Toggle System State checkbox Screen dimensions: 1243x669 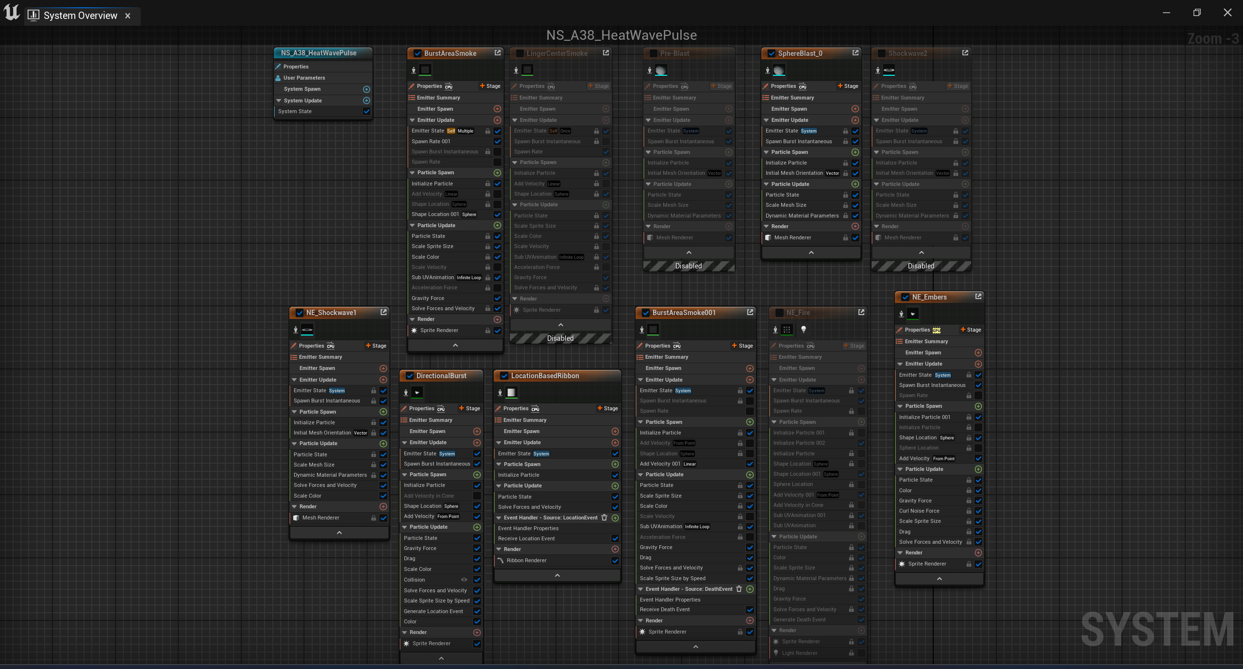[x=367, y=111]
